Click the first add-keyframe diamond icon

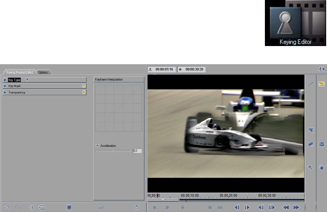click(x=155, y=207)
